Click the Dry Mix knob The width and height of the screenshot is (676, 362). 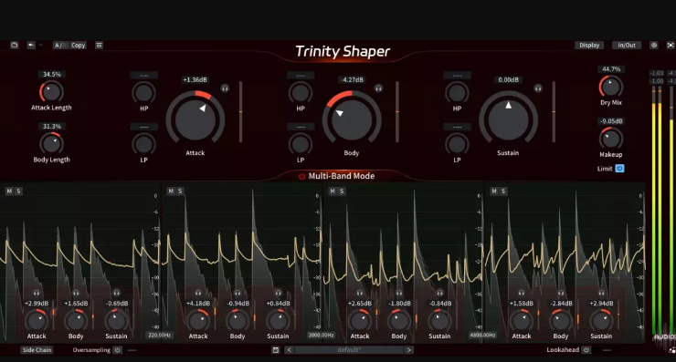click(x=611, y=87)
